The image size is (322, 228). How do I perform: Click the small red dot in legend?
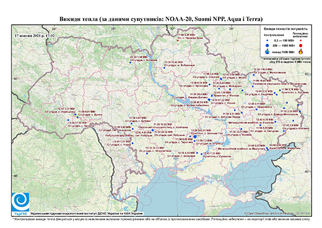pos(300,41)
